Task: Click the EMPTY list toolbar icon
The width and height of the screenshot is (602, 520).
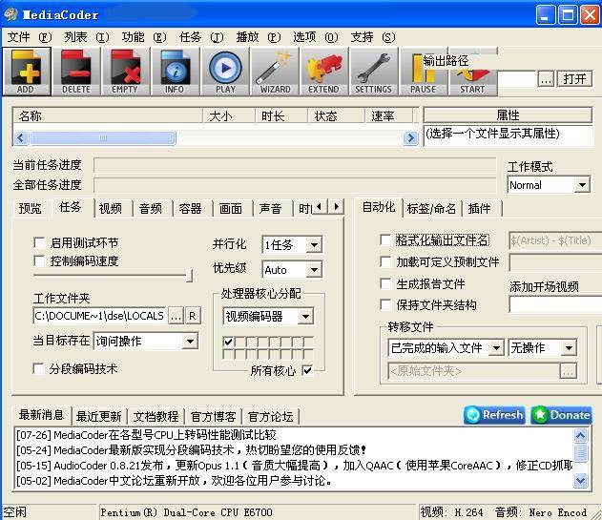Action: click(x=125, y=72)
